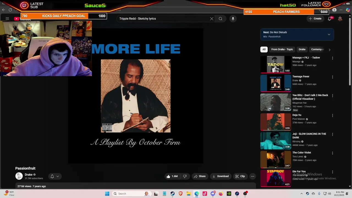This screenshot has height=198, width=352.
Task: Open Firefox from the taskbar
Action: click(221, 194)
